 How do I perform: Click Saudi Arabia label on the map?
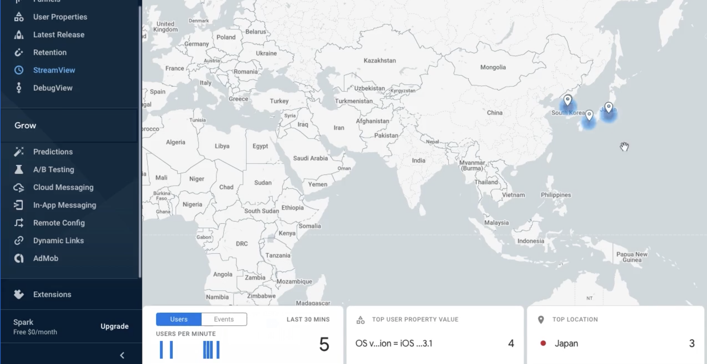pyautogui.click(x=310, y=159)
